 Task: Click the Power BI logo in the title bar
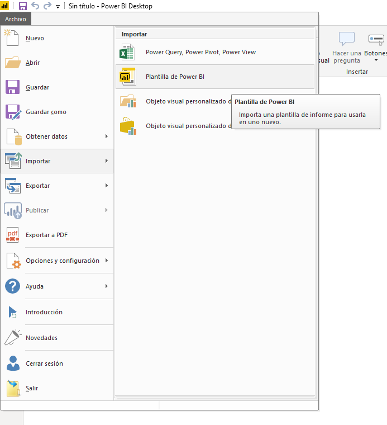[4, 6]
